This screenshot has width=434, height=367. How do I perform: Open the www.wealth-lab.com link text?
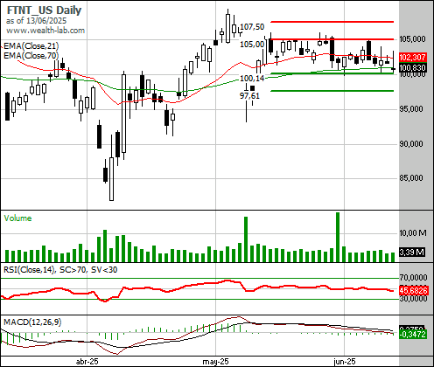click(x=45, y=31)
